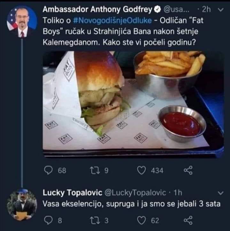This screenshot has height=231, width=230.
Task: Share the Ambassador's tweet via share icon
Action: point(188,170)
